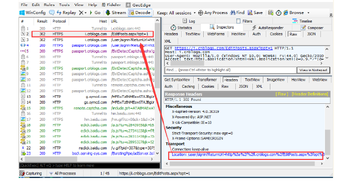The image size is (349, 184).
Task: Open Find sessions binoculars tool
Action: coord(237,13)
